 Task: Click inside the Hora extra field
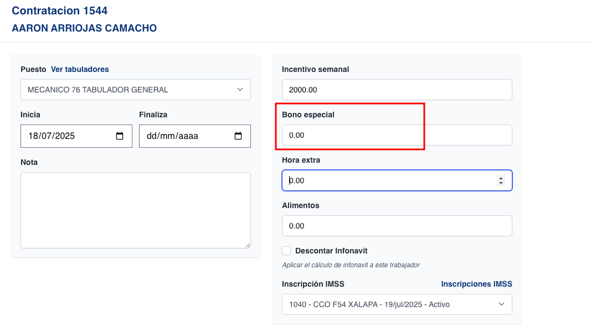point(388,180)
